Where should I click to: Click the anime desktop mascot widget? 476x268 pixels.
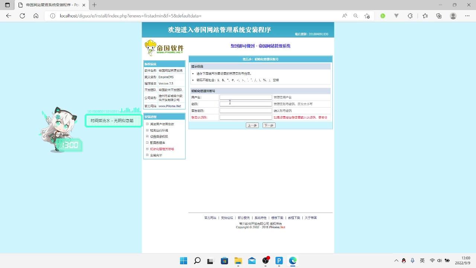click(x=60, y=130)
